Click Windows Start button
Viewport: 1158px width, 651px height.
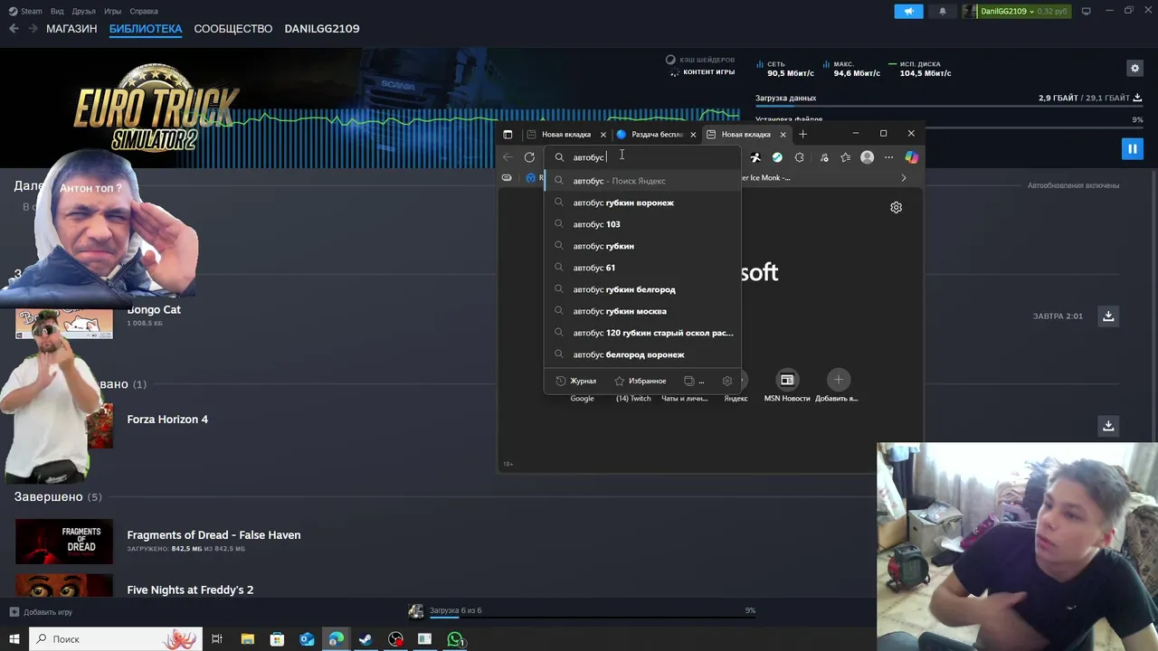(x=14, y=639)
